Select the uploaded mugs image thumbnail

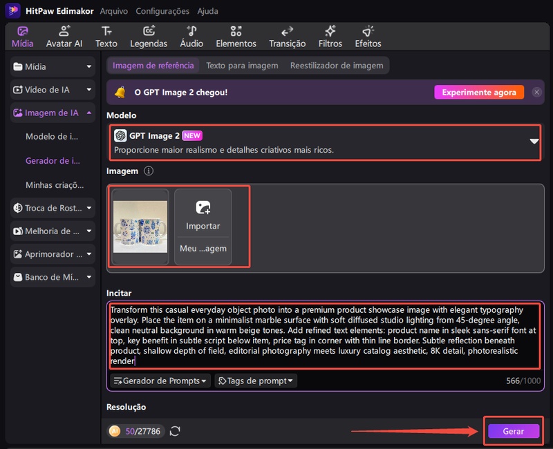click(x=140, y=227)
